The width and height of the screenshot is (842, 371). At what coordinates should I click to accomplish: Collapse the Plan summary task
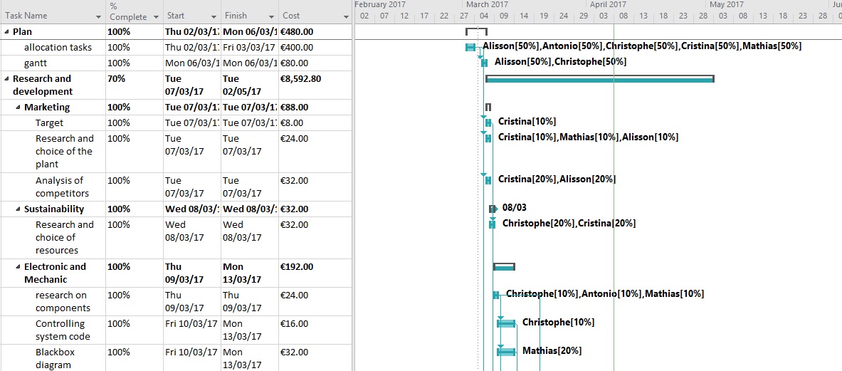[7, 31]
